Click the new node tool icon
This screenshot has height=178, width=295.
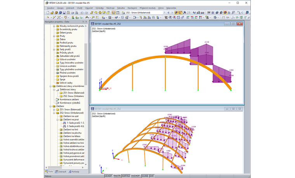point(48,17)
